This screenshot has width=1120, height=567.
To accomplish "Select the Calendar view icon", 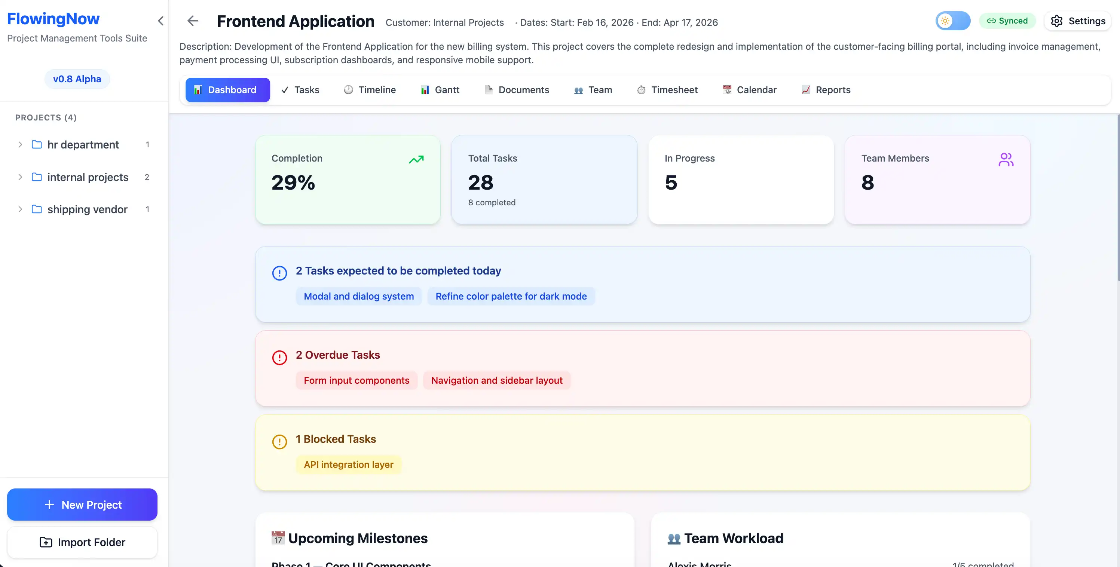I will [x=726, y=89].
